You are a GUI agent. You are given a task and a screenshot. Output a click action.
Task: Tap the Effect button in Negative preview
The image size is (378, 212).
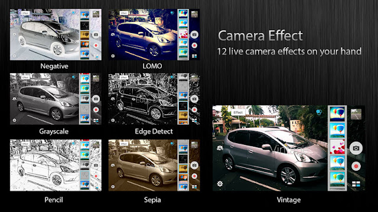point(25,13)
